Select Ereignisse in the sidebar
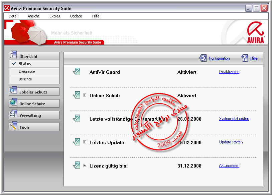 (x=34, y=71)
